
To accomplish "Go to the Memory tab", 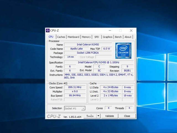I will tap(86, 37).
